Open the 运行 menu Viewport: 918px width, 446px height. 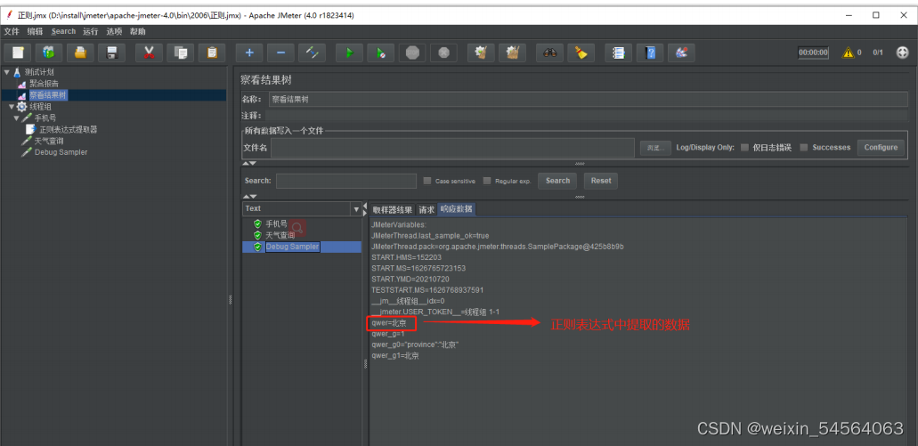coord(91,32)
